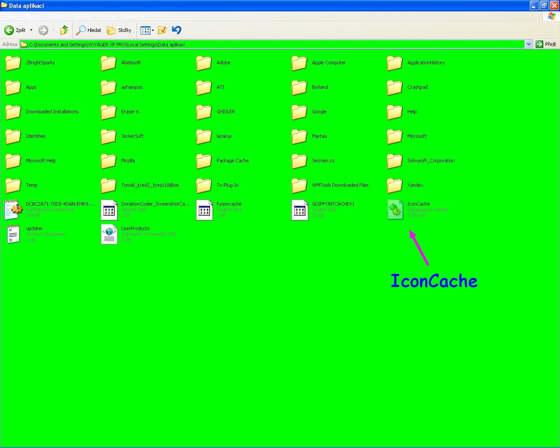The image size is (560, 448).
Task: Select the updater text document
Action: pos(14,234)
